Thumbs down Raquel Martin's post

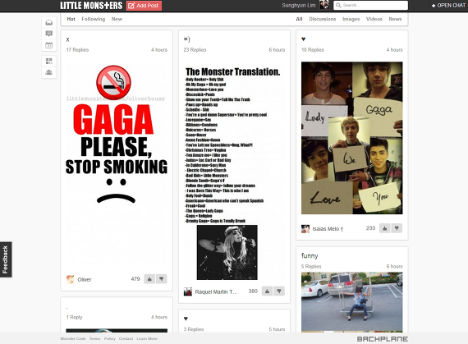[x=279, y=291]
